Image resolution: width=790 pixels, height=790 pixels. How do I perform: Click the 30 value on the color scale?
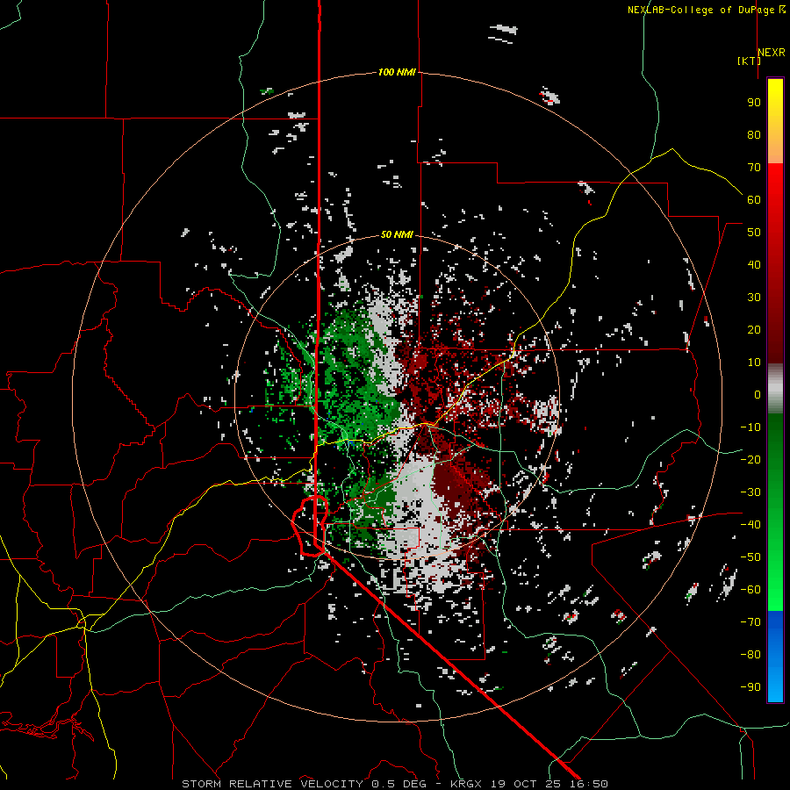click(754, 298)
